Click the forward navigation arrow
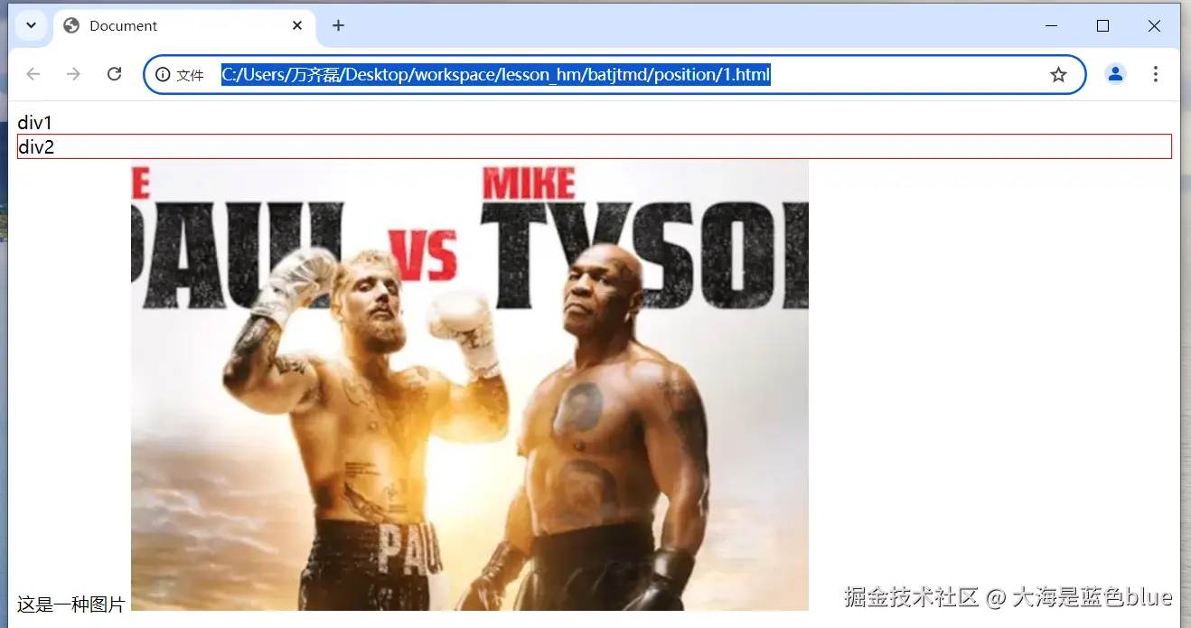1191x628 pixels. (x=73, y=74)
